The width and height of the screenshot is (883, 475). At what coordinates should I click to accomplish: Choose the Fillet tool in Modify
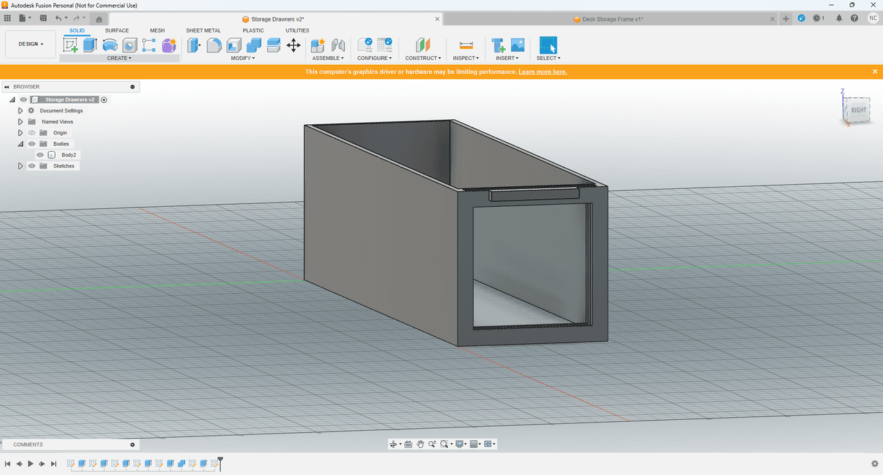pos(214,46)
